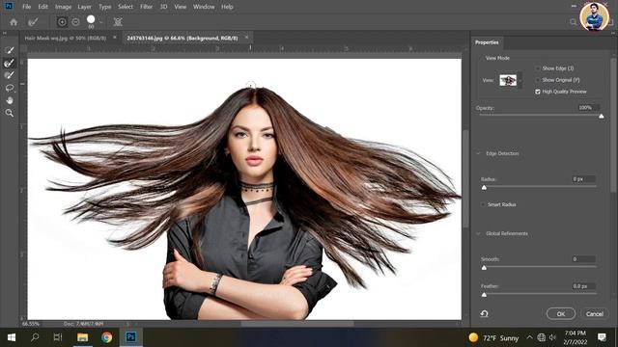618x347 pixels.
Task: Open the 72°F Sunny weather widget
Action: coord(493,338)
